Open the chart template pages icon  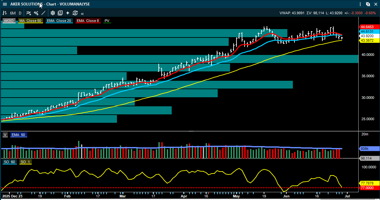pyautogui.click(x=60, y=13)
